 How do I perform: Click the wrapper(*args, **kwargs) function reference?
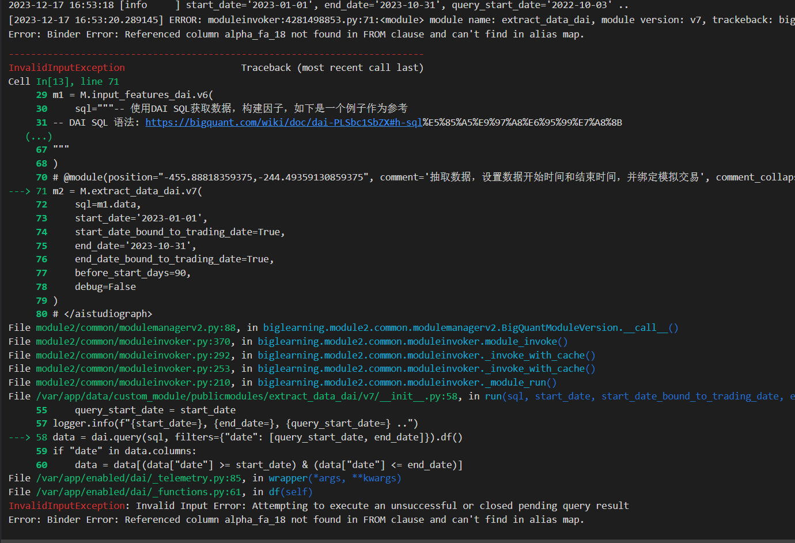click(x=334, y=478)
